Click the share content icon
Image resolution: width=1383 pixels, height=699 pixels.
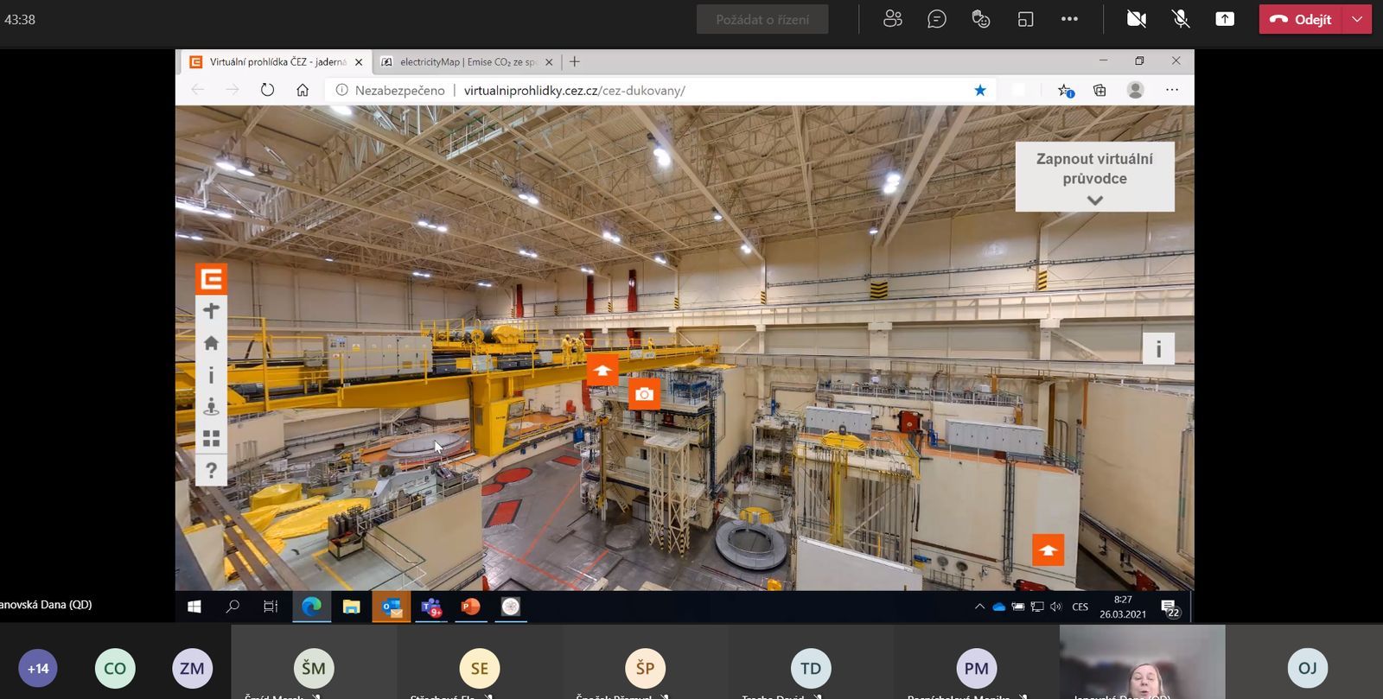point(1225,19)
